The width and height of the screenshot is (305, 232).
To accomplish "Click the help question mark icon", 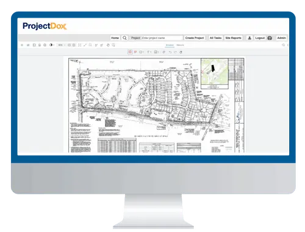I will point(270,38).
